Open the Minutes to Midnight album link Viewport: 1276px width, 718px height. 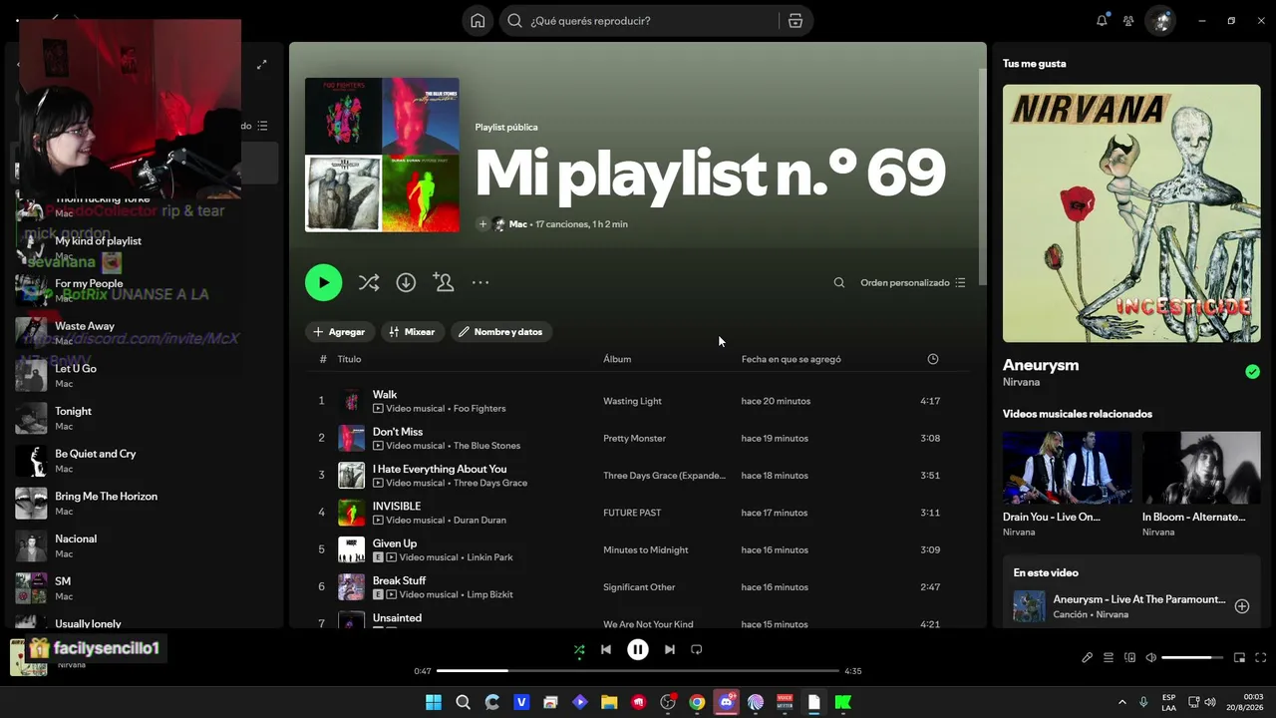(x=646, y=550)
